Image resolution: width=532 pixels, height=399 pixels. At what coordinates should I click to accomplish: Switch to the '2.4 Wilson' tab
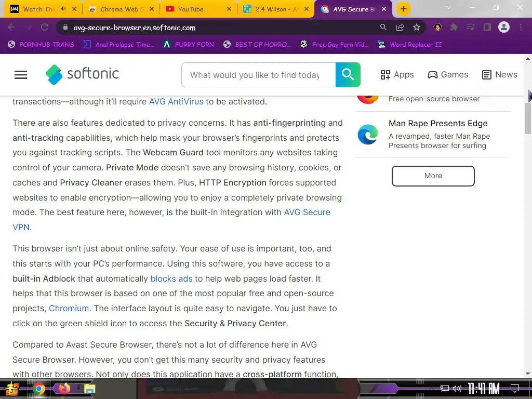coord(276,9)
